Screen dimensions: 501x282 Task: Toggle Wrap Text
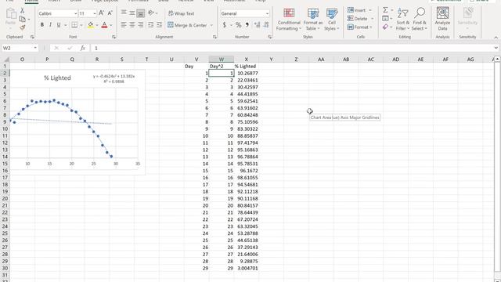point(181,13)
